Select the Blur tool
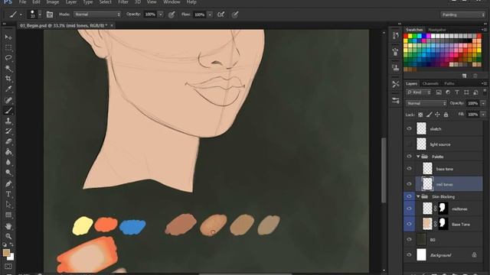 click(x=8, y=162)
